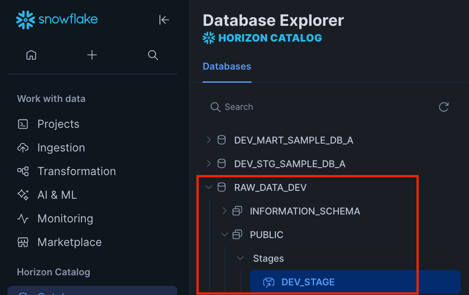The width and height of the screenshot is (469, 295).
Task: Collapse the RAW_DATA_DEV database
Action: 209,187
